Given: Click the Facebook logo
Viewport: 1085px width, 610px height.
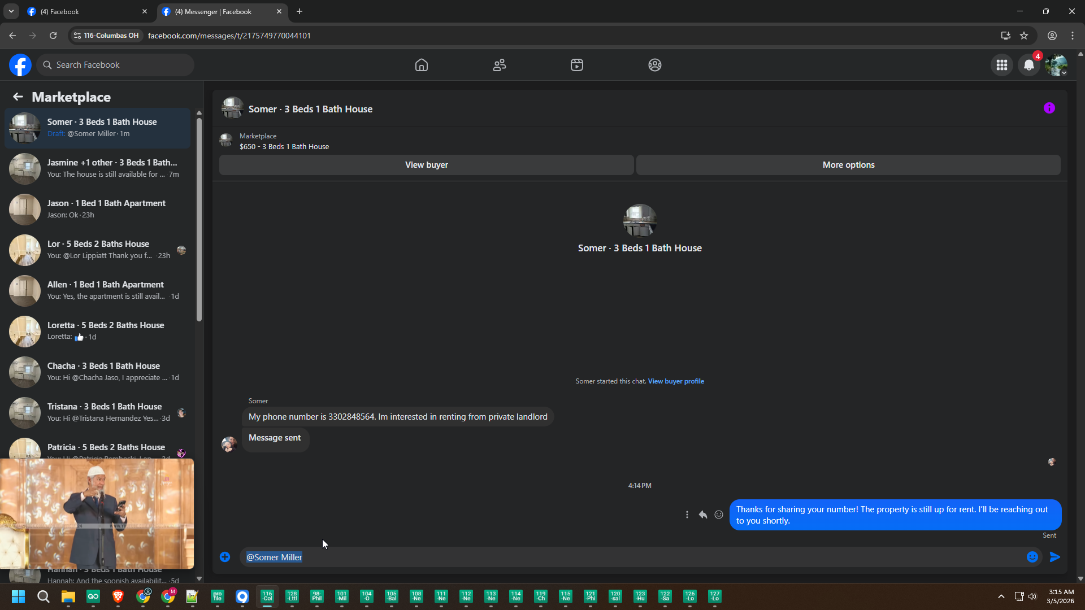Looking at the screenshot, I should (20, 65).
